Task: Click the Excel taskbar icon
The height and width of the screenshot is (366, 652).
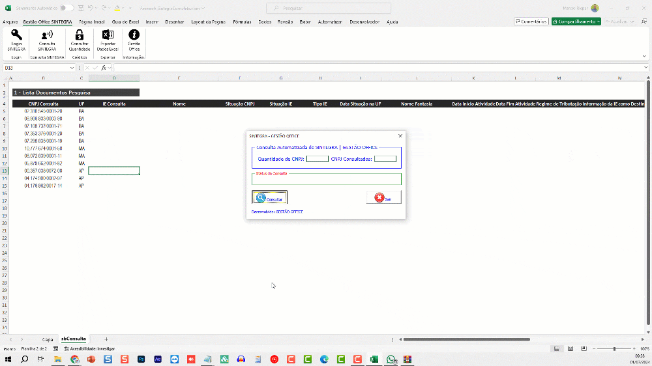Action: click(x=374, y=359)
